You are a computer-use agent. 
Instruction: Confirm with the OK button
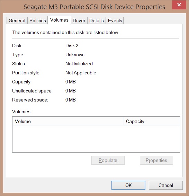128,185
